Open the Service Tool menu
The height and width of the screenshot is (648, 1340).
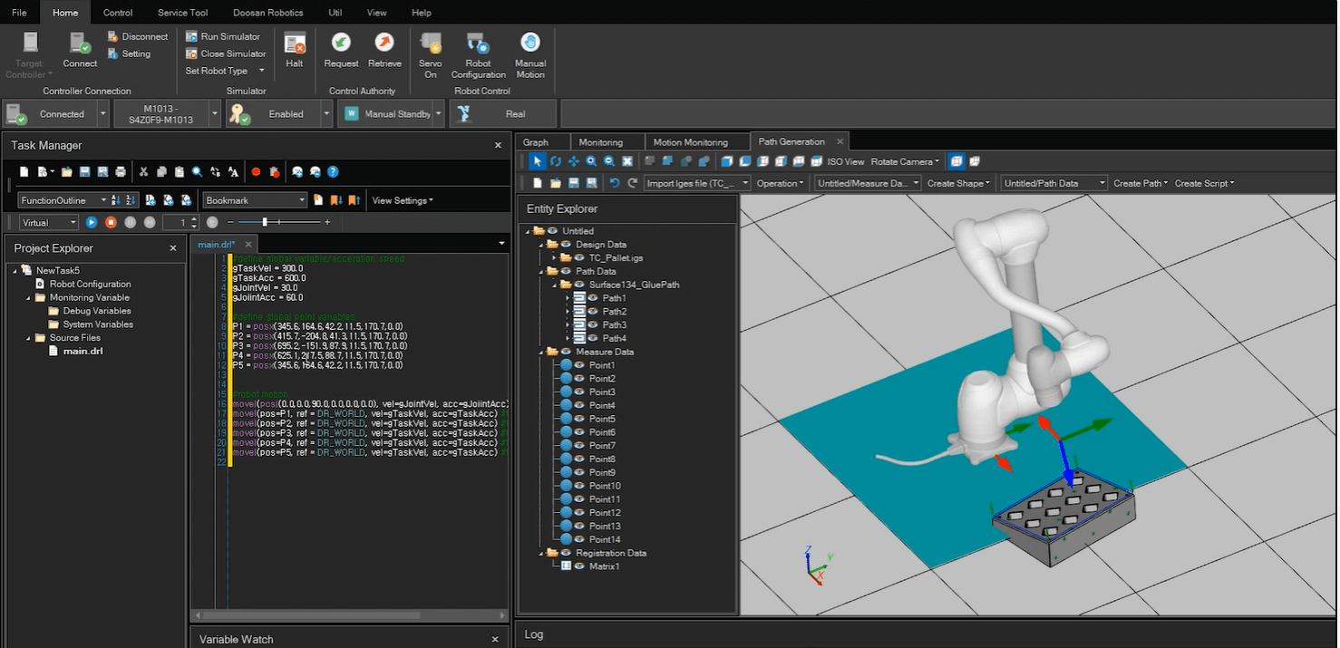click(182, 13)
